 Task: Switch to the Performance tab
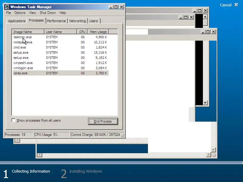(56, 21)
